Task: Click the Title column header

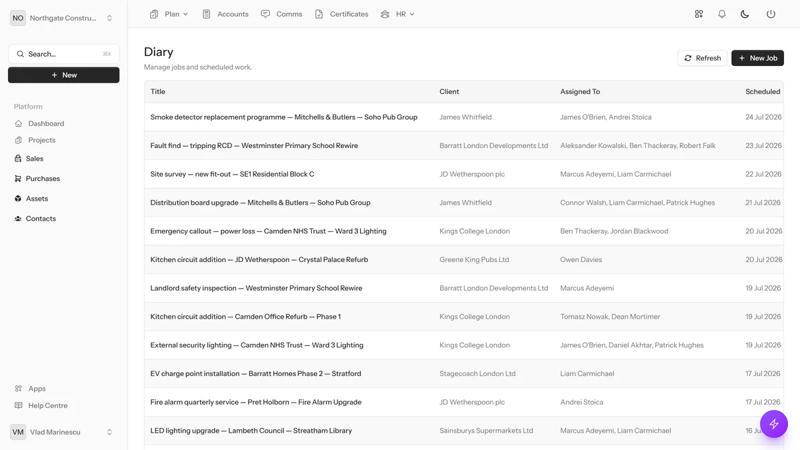Action: click(x=158, y=91)
